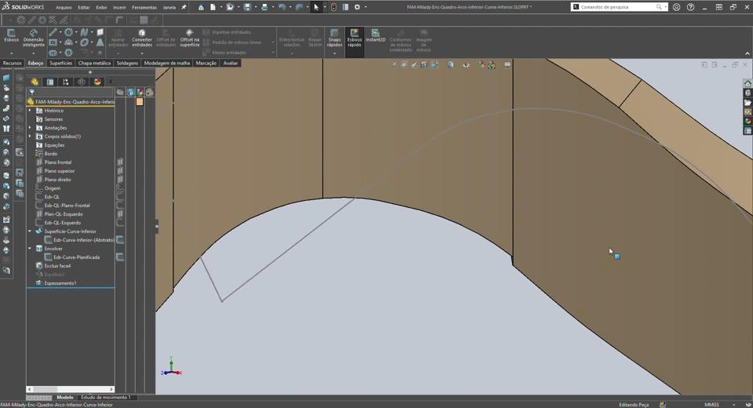Click the orange appearance color swatch
Viewport: 753px width, 408px height.
coord(140,101)
